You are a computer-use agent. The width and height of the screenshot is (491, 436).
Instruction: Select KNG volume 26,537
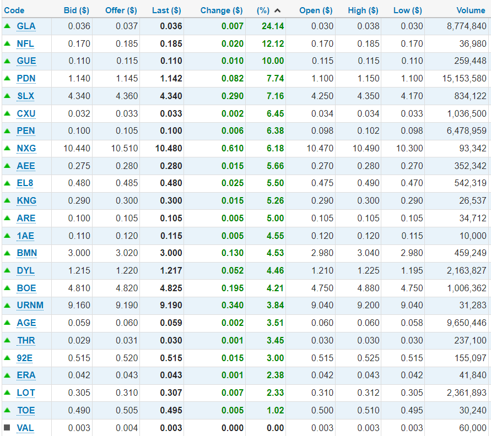click(x=473, y=200)
